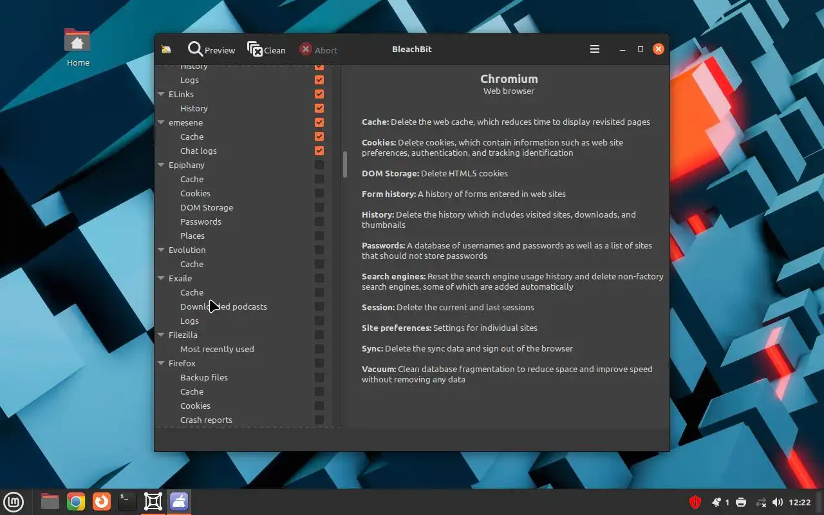Check the Firefox checkbox
Screen dimensions: 824x515
tap(319, 363)
